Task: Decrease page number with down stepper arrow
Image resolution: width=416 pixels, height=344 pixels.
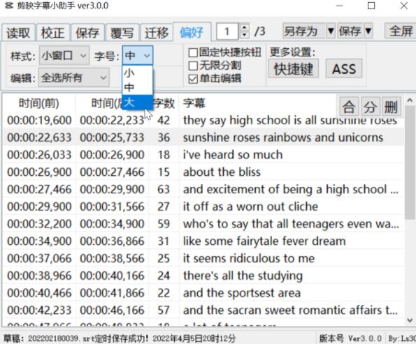Action: pos(245,35)
